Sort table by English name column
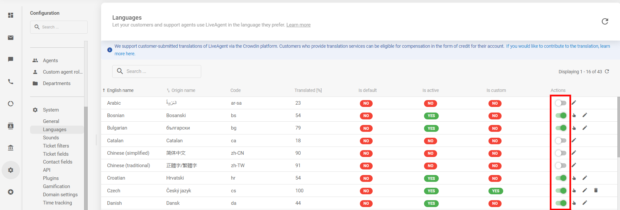 (x=120, y=91)
